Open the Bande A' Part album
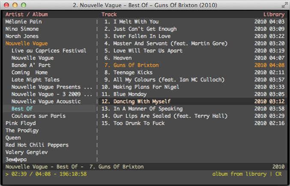290x186 pixels. [x=31, y=65]
